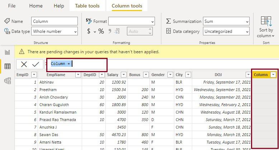Apply percentage format icon

click(101, 31)
